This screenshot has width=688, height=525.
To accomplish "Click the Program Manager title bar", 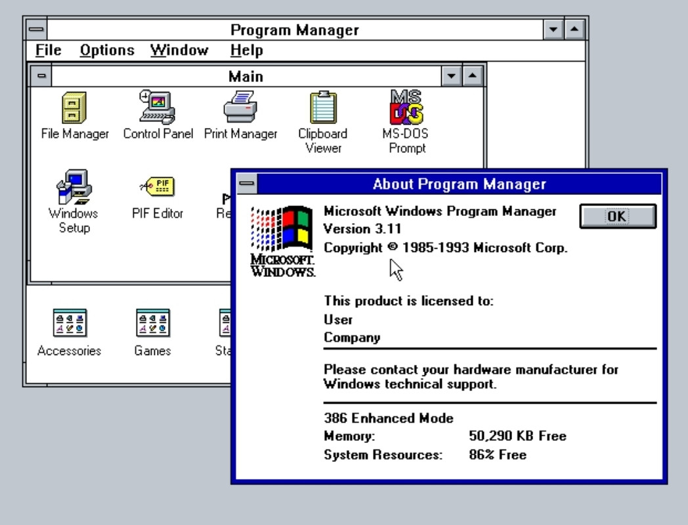I will (x=295, y=30).
